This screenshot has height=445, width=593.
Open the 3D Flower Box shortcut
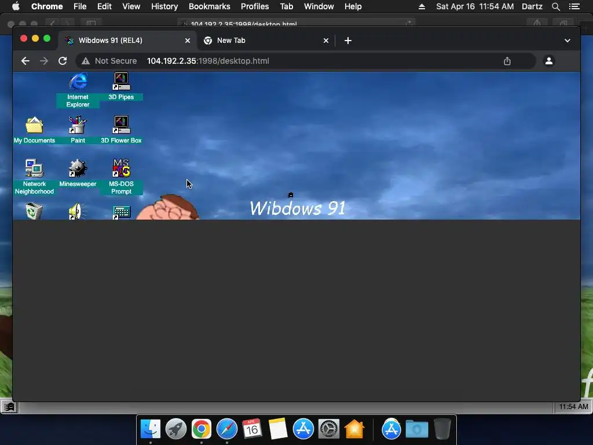[121, 130]
